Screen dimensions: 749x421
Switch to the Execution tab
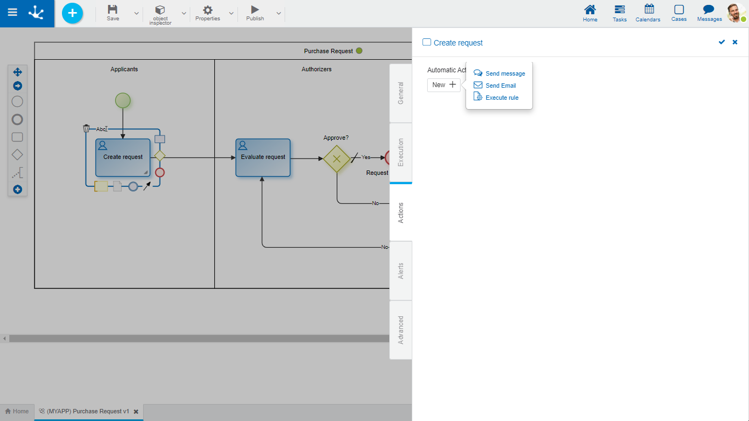point(401,152)
